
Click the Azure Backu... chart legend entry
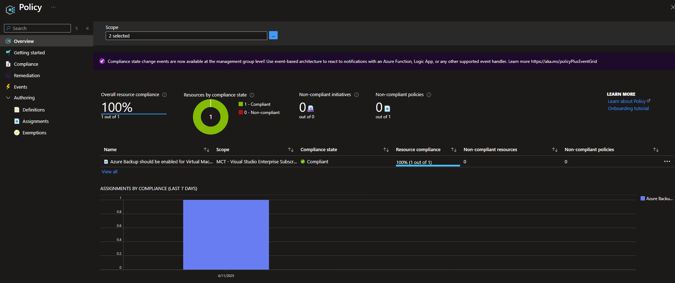tap(656, 198)
